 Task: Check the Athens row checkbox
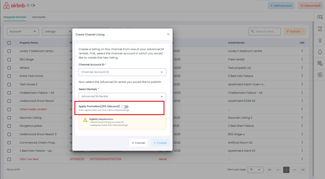tap(9, 68)
